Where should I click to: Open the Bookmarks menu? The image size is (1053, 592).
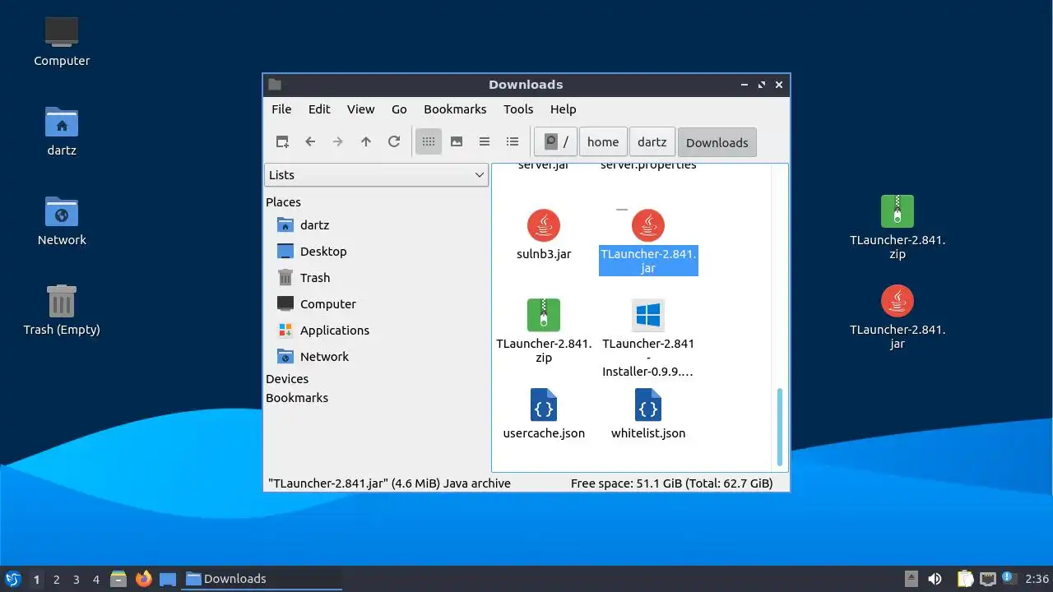click(x=455, y=109)
